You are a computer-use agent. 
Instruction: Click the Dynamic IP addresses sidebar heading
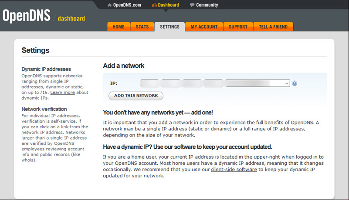[46, 69]
